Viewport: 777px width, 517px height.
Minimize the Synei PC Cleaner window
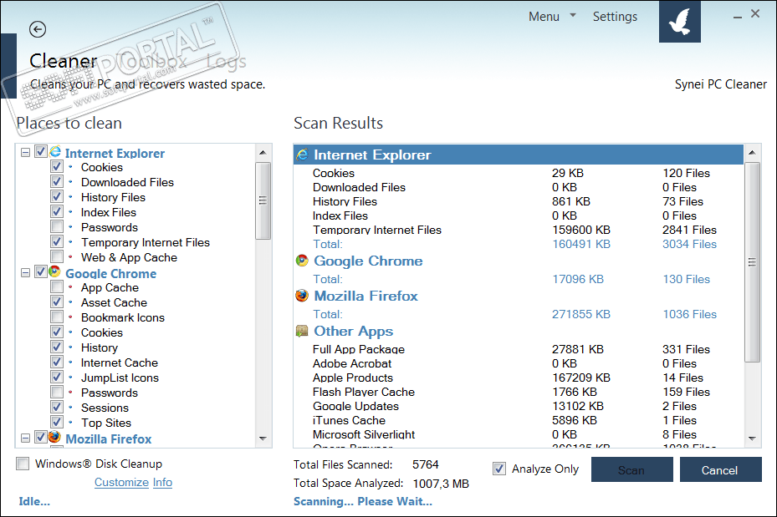[x=738, y=17]
